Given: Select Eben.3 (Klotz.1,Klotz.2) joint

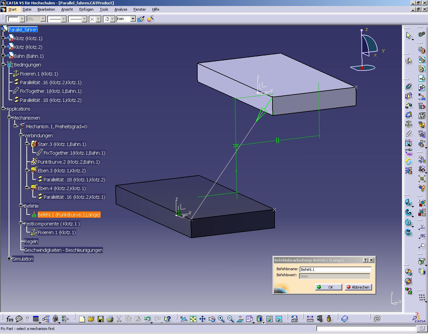Looking at the screenshot, I should coord(62,171).
